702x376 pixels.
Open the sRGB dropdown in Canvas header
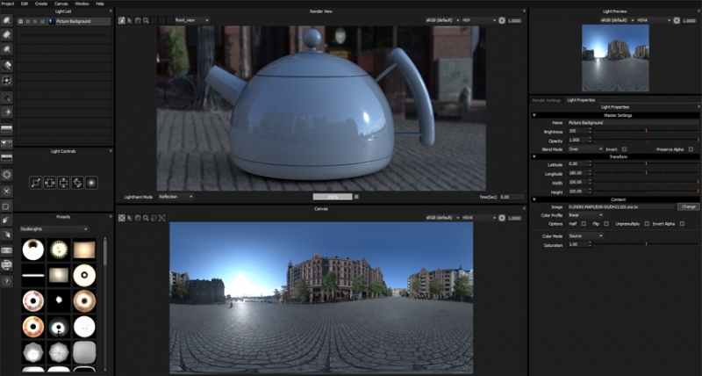tap(442, 218)
